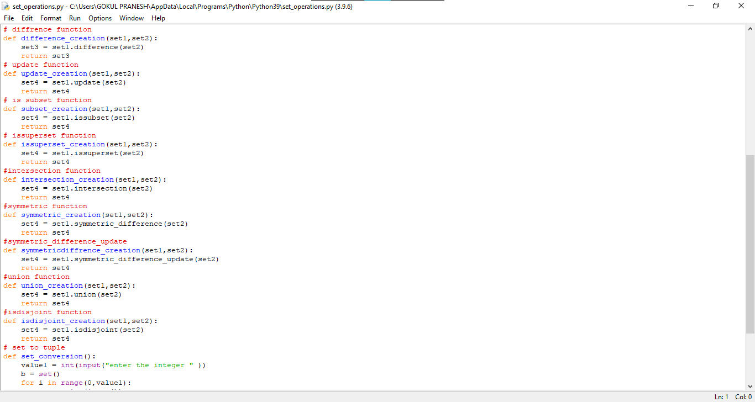755x402 pixels.
Task: Click line 'set4 = set1.union(set2)'
Action: 71,294
